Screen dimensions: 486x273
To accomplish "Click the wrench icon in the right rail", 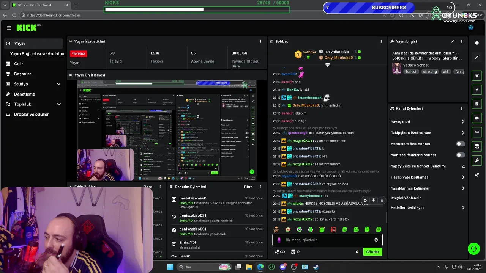I will tap(477, 160).
